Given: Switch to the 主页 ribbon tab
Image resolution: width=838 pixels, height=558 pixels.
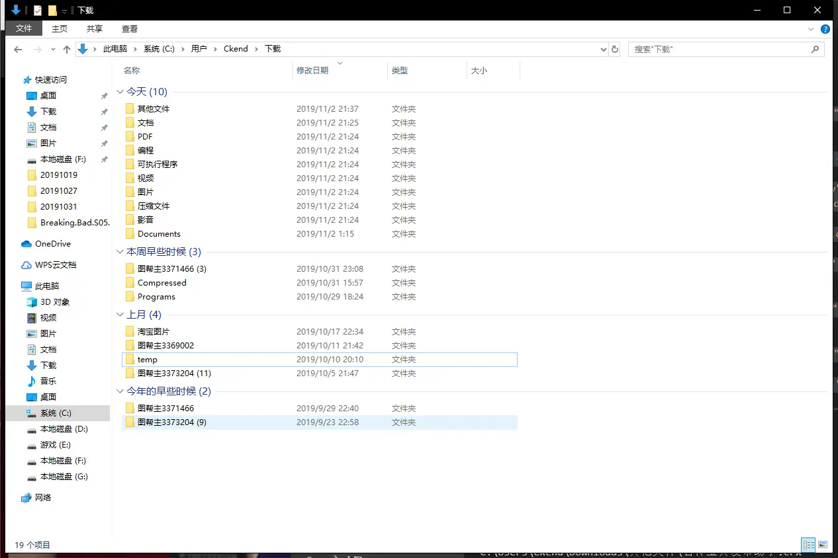Looking at the screenshot, I should [x=60, y=28].
